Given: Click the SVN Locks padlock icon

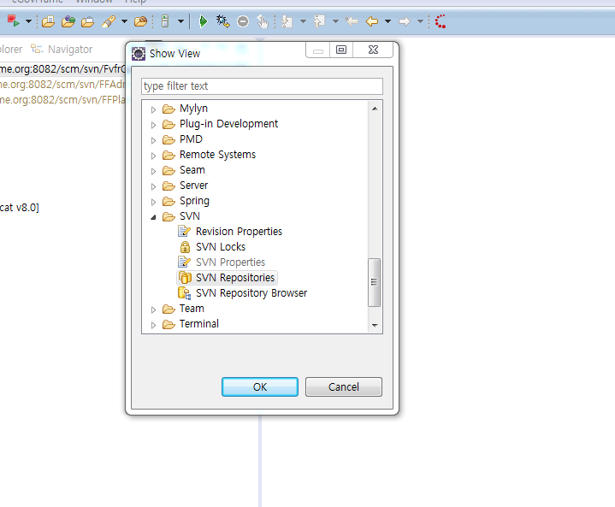Looking at the screenshot, I should click(x=185, y=246).
